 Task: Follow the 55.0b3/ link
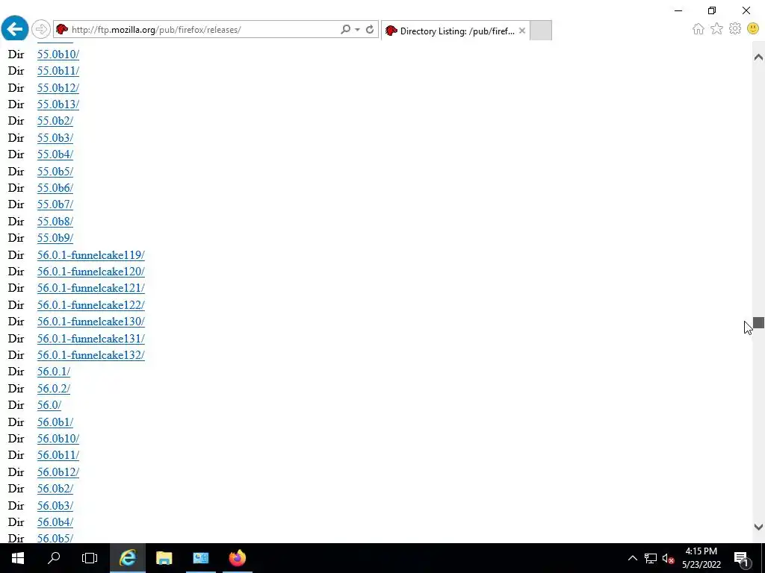pos(55,138)
